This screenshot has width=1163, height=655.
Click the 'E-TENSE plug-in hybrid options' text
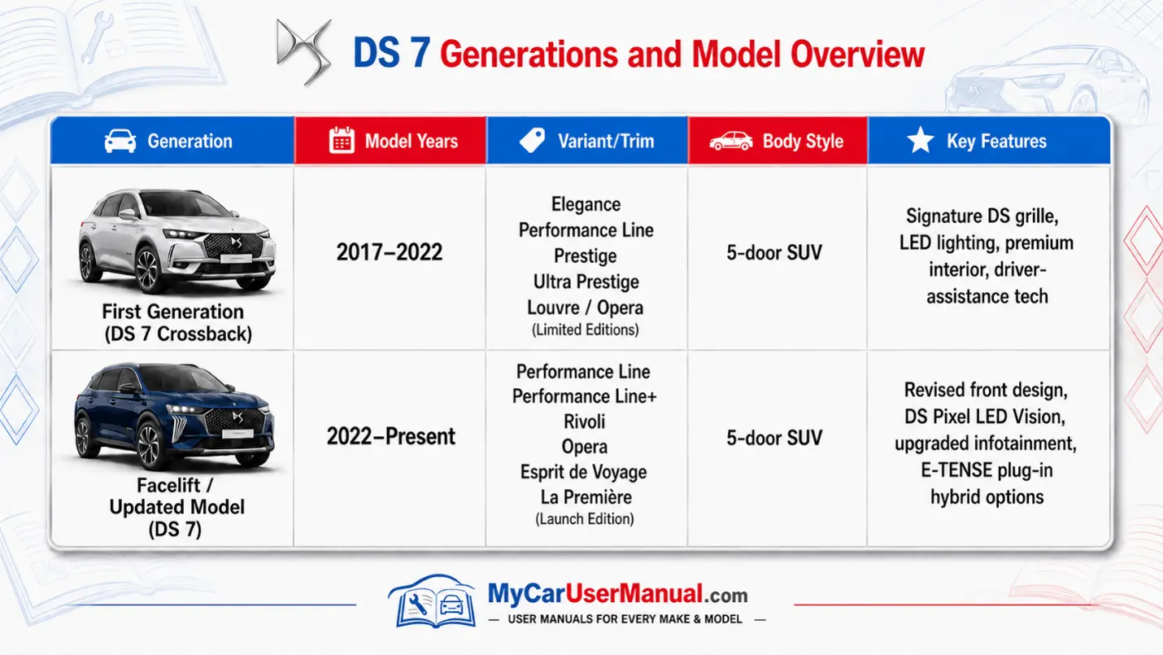tap(987, 483)
